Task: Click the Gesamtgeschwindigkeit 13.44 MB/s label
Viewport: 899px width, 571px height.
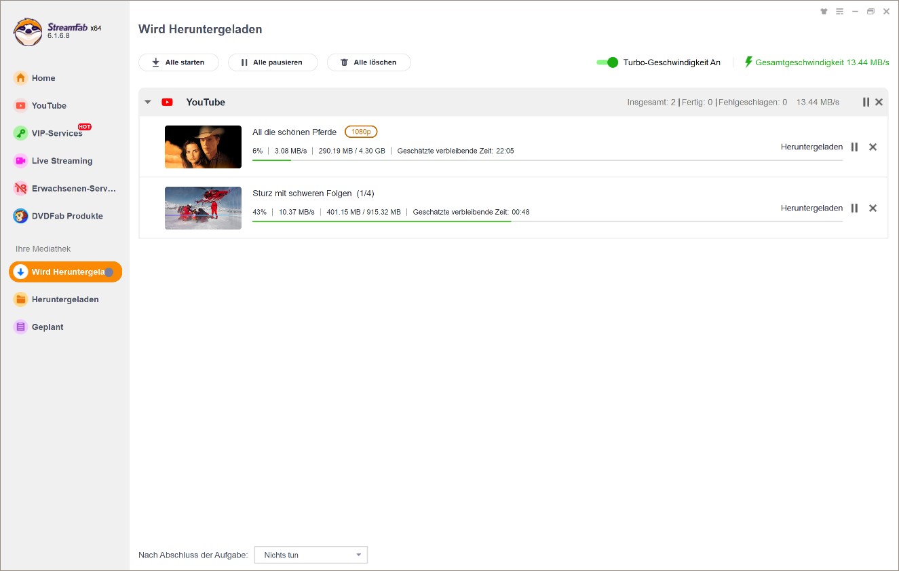Action: pyautogui.click(x=822, y=62)
